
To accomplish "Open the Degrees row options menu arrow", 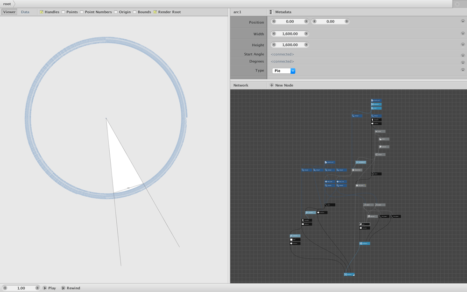I will [463, 63].
